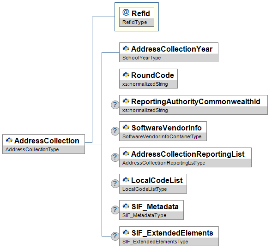This screenshot has height=248, width=278.
Task: Open the AddressCollectionYear element
Action: [172, 49]
